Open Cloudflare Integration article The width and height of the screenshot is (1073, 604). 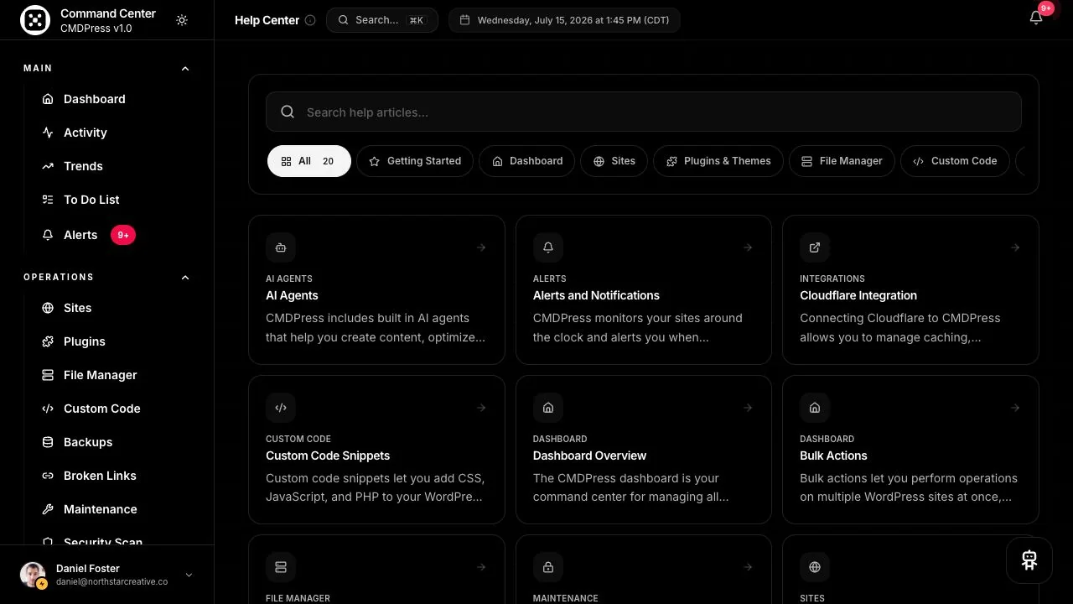pos(858,295)
